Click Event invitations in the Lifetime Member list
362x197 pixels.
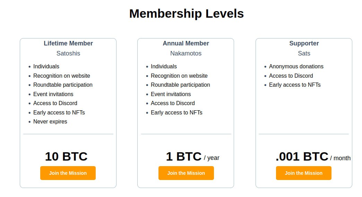[53, 94]
